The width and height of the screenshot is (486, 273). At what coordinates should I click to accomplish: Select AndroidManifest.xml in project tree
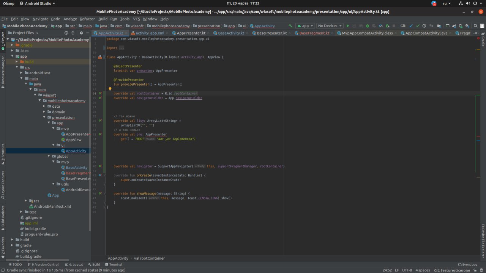(x=52, y=207)
